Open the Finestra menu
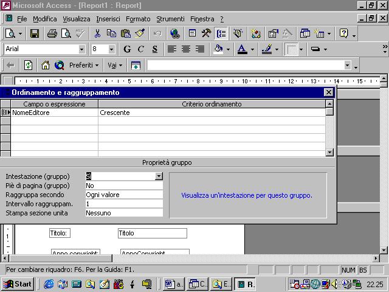The height and width of the screenshot is (292, 389). coord(202,19)
